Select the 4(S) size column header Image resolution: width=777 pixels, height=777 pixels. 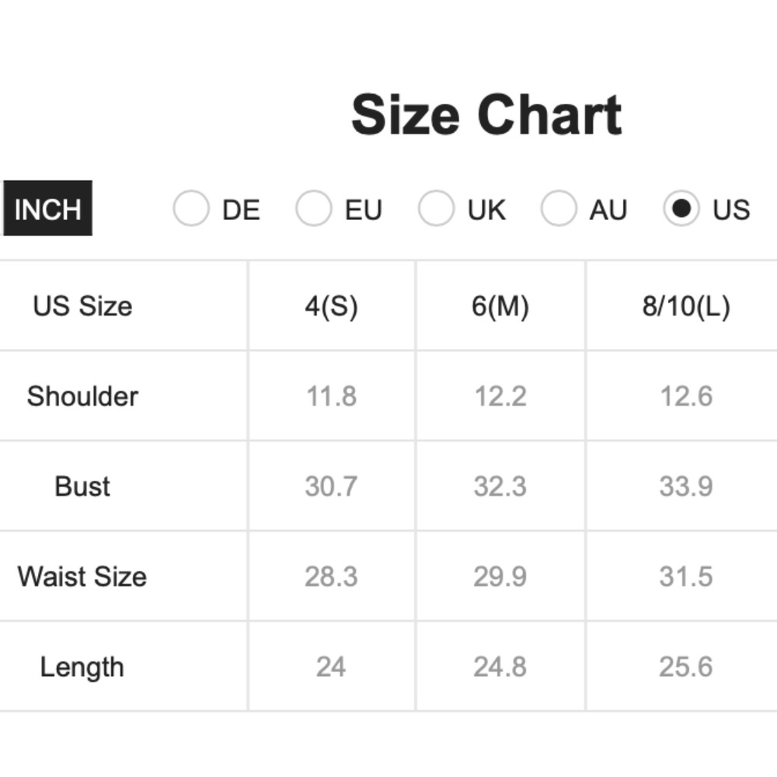click(332, 305)
